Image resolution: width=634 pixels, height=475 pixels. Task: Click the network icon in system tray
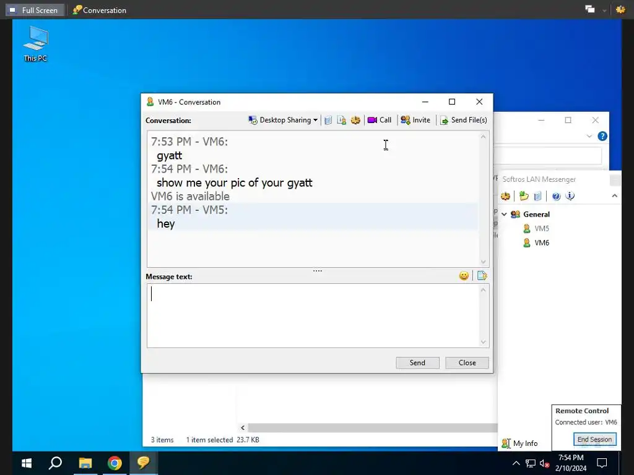531,463
